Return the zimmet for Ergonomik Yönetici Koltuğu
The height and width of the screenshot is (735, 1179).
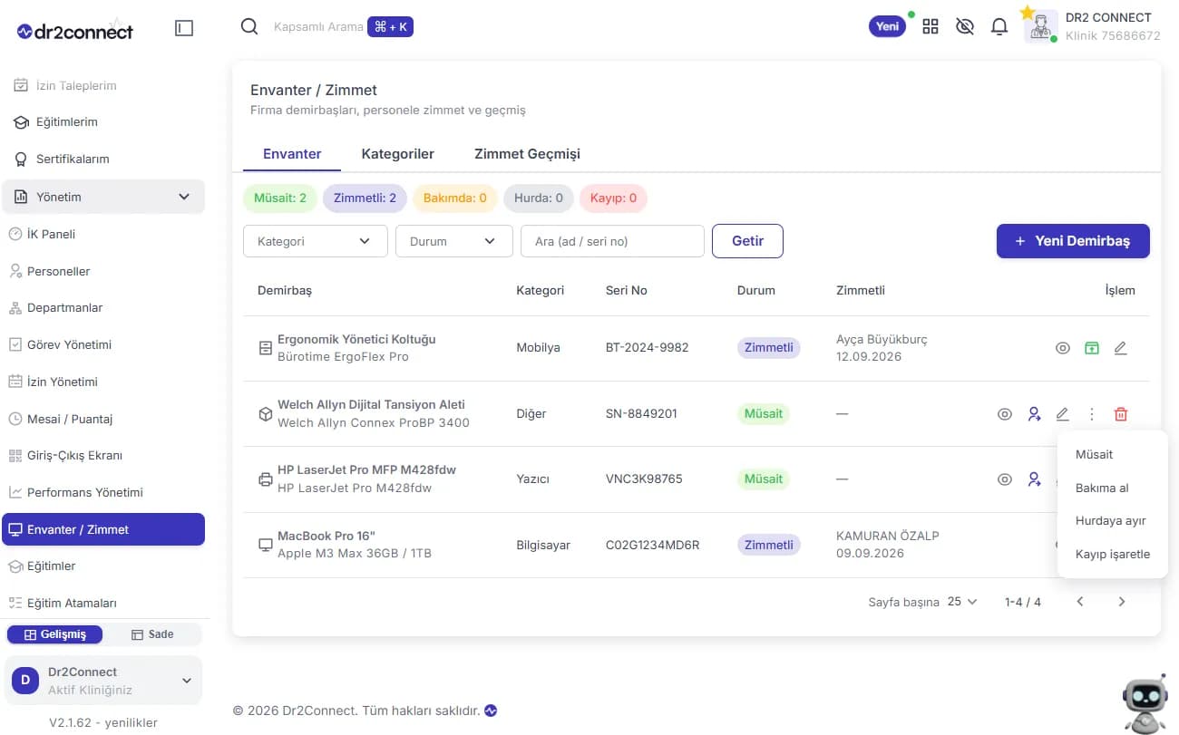1092,348
